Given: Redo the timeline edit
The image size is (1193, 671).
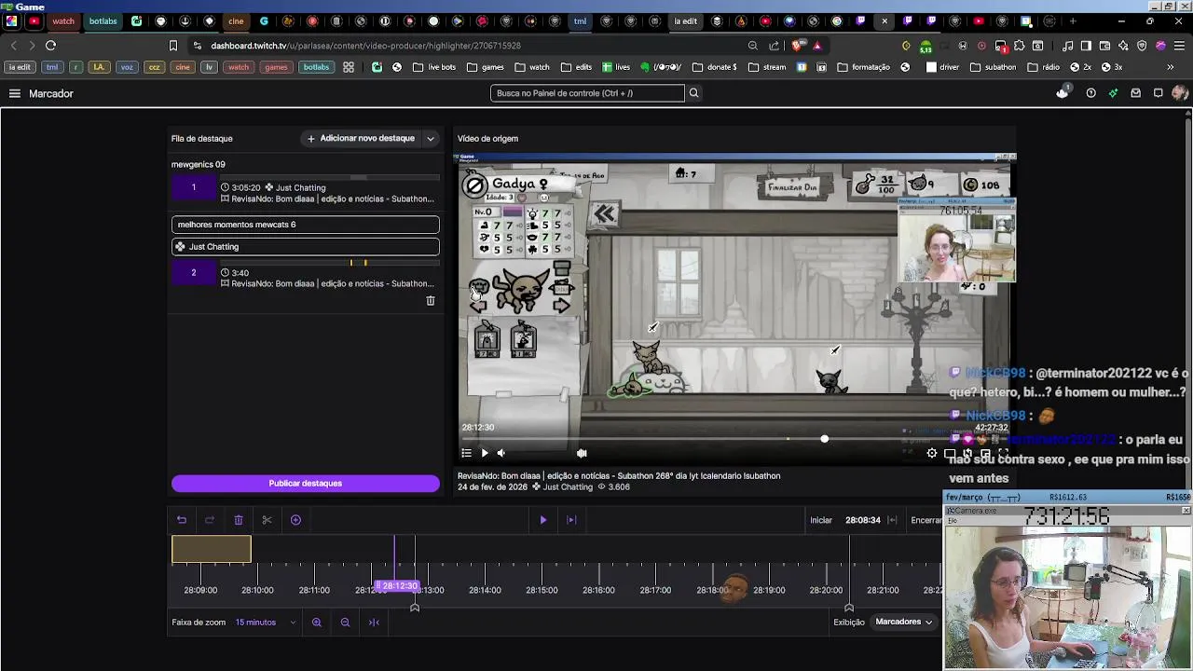Looking at the screenshot, I should click(210, 520).
